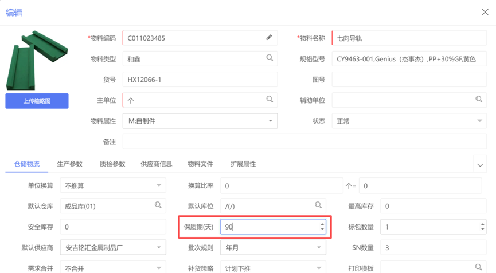Click search icon in 打印模板 field
496x273 pixels.
(479, 267)
